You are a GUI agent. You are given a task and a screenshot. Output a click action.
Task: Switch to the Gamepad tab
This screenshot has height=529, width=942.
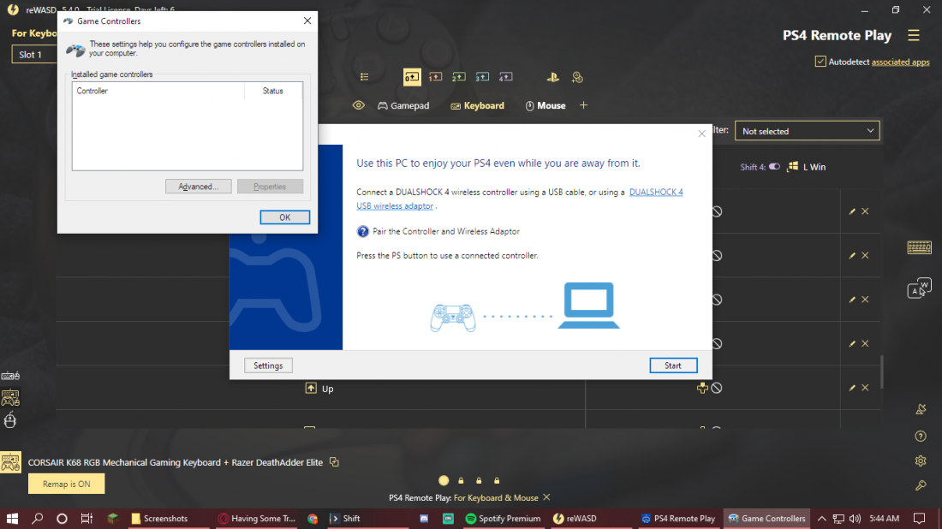pyautogui.click(x=403, y=105)
